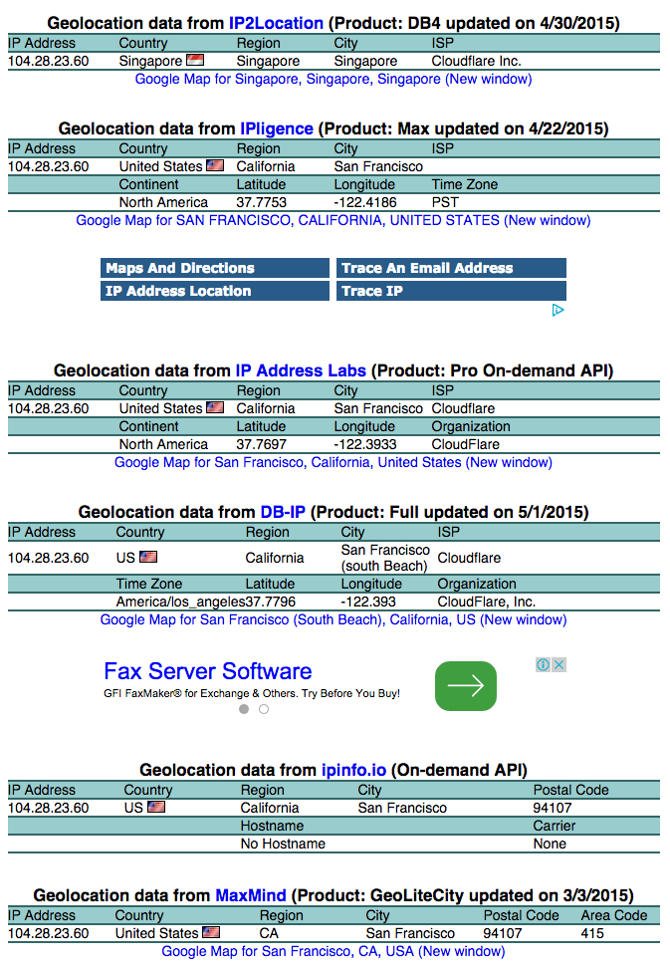The image size is (670, 968).
Task: Click the US flag in IP Address Labs table
Action: coord(215,407)
